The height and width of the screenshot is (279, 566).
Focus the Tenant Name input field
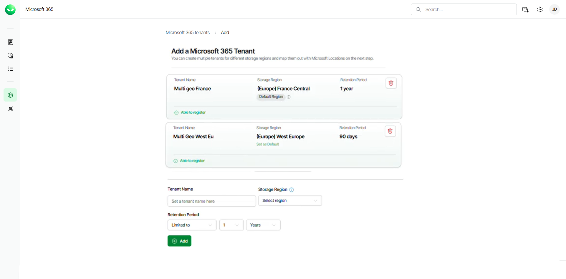(212, 201)
